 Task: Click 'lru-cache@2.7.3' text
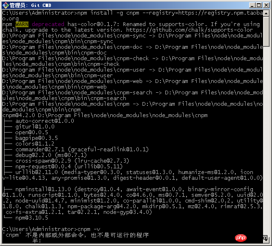pyautogui.click(x=102, y=161)
